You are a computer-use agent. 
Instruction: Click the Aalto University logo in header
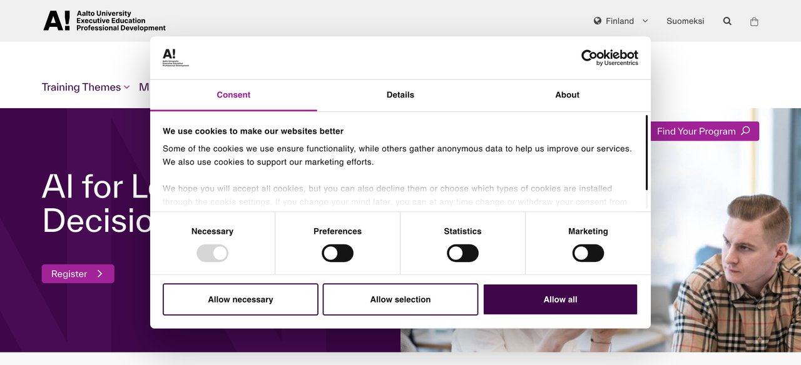105,21
